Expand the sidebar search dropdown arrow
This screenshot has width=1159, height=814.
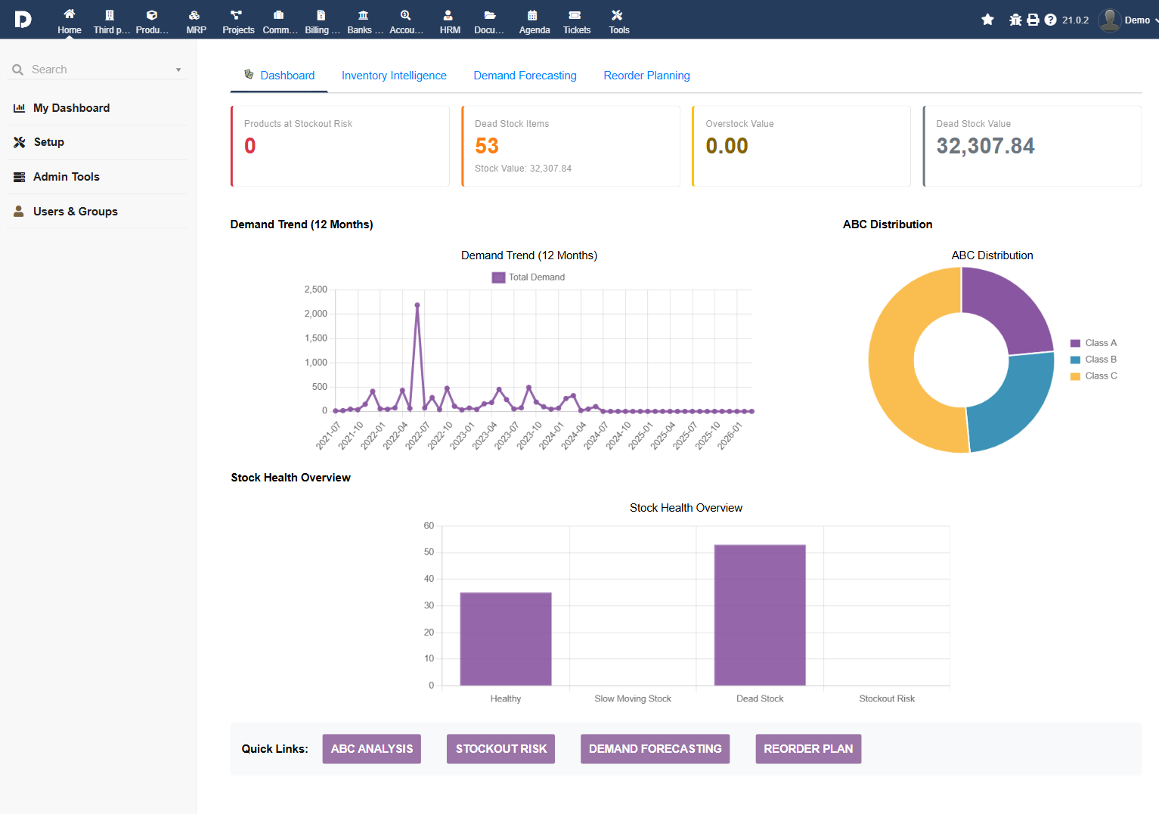(x=178, y=70)
